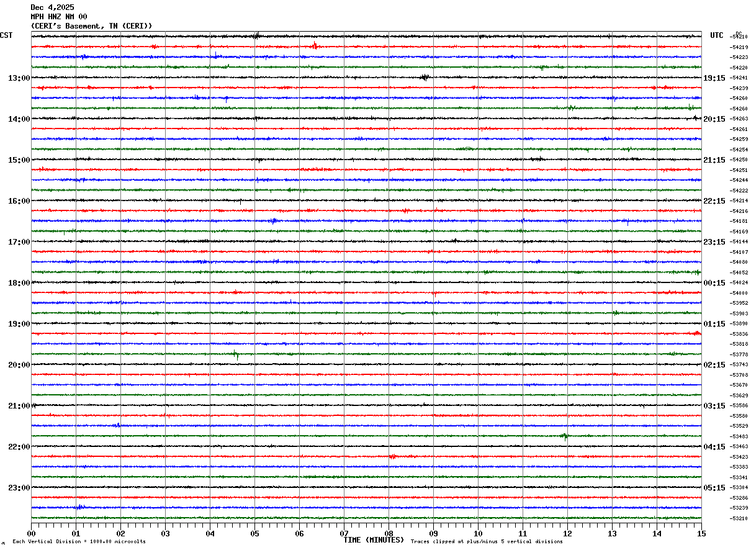Click 'Each Vertical Division = 1000.00 microvolts' note
Screen dimensions: 751x550
coord(79,541)
